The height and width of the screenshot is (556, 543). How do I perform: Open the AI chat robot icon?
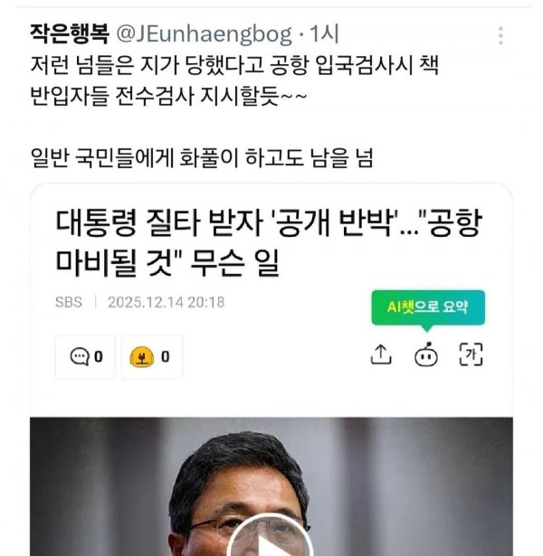coord(426,354)
